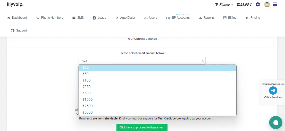Go to the Dashboard menu item

(17, 18)
